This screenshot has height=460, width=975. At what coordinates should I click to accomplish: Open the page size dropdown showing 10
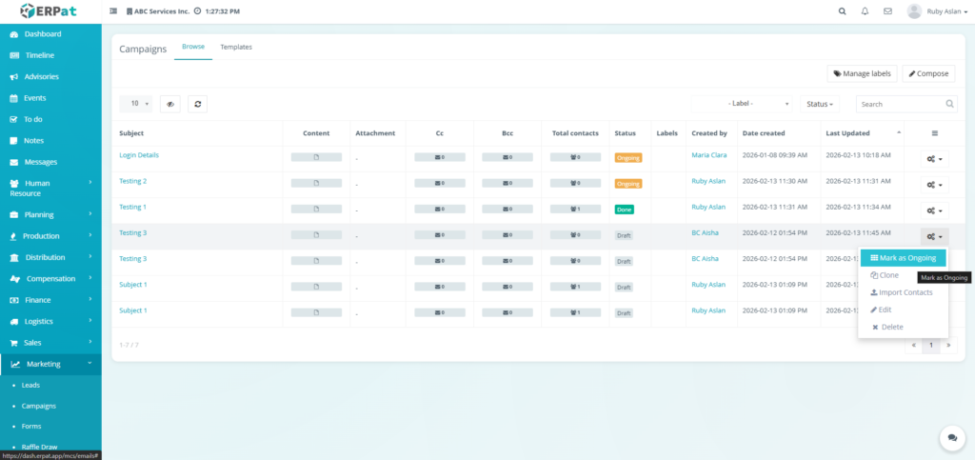pyautogui.click(x=135, y=104)
